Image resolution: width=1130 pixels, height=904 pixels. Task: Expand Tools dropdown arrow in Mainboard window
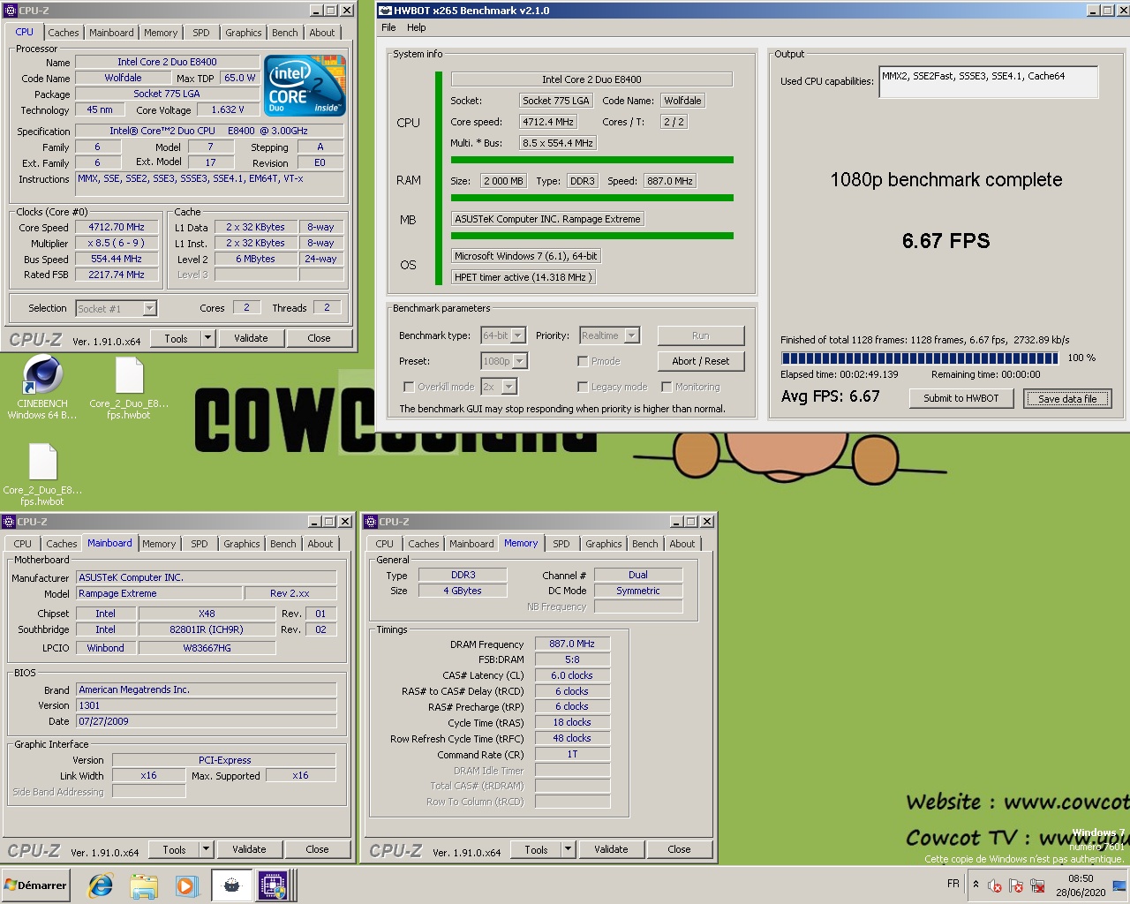point(206,849)
